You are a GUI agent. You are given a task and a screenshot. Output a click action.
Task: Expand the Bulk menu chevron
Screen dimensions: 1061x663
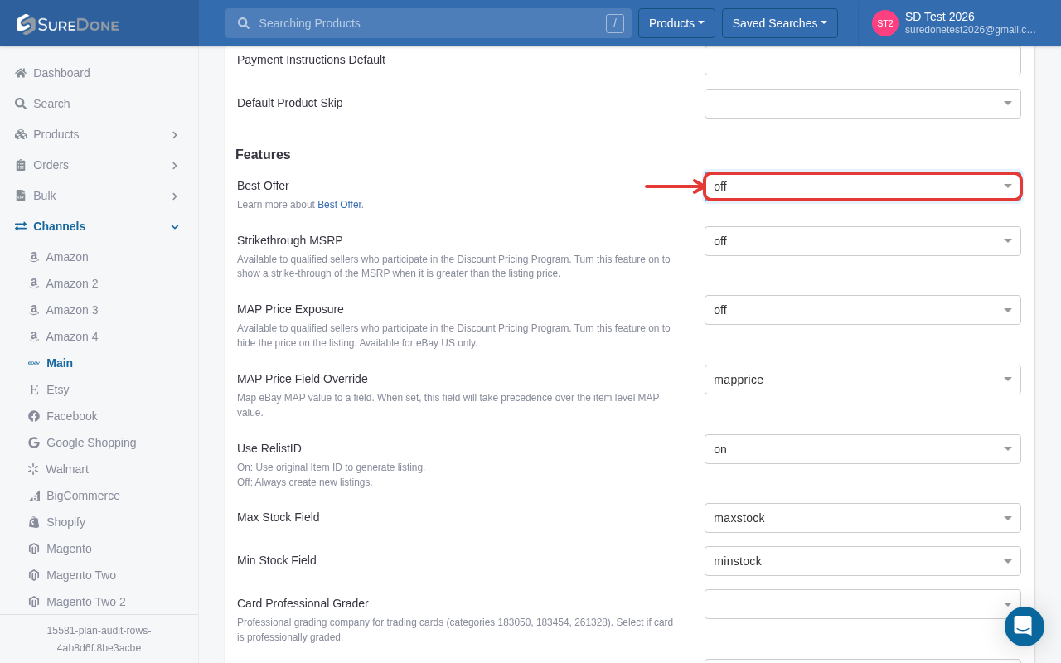pyautogui.click(x=175, y=196)
